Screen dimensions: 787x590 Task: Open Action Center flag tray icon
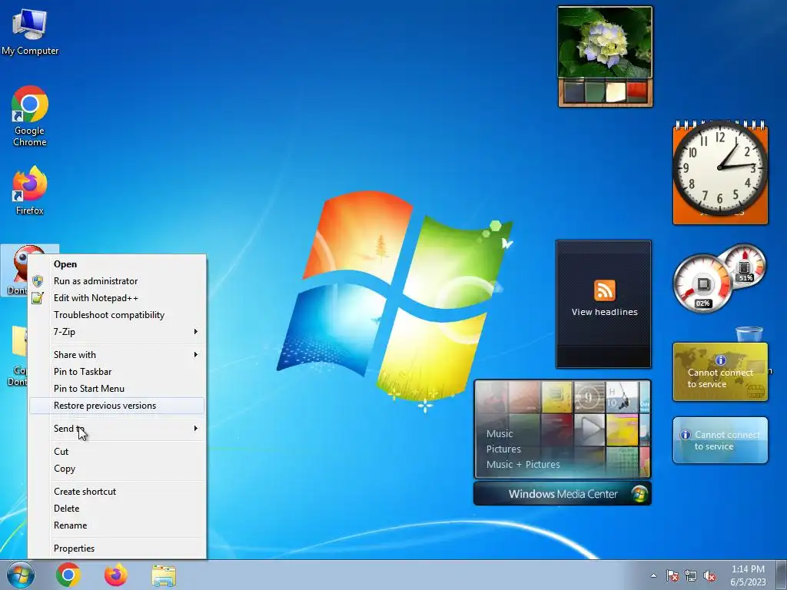coord(672,575)
